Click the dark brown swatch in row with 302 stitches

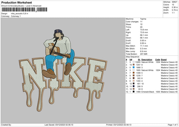[134, 78]
